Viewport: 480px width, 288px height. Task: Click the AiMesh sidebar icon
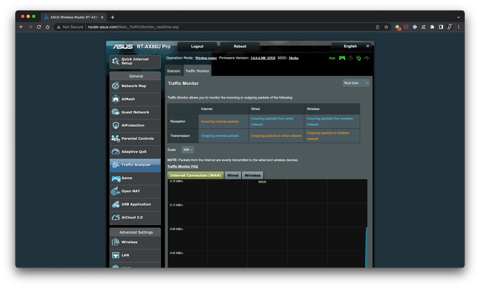[x=115, y=99]
